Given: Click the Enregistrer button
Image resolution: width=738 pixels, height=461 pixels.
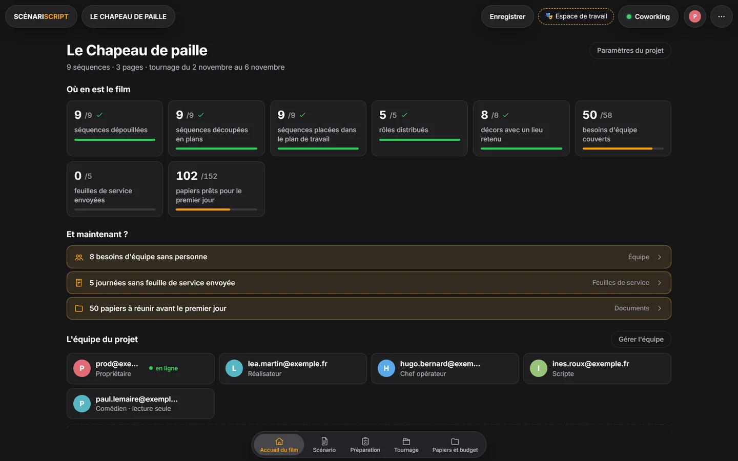Looking at the screenshot, I should point(507,16).
